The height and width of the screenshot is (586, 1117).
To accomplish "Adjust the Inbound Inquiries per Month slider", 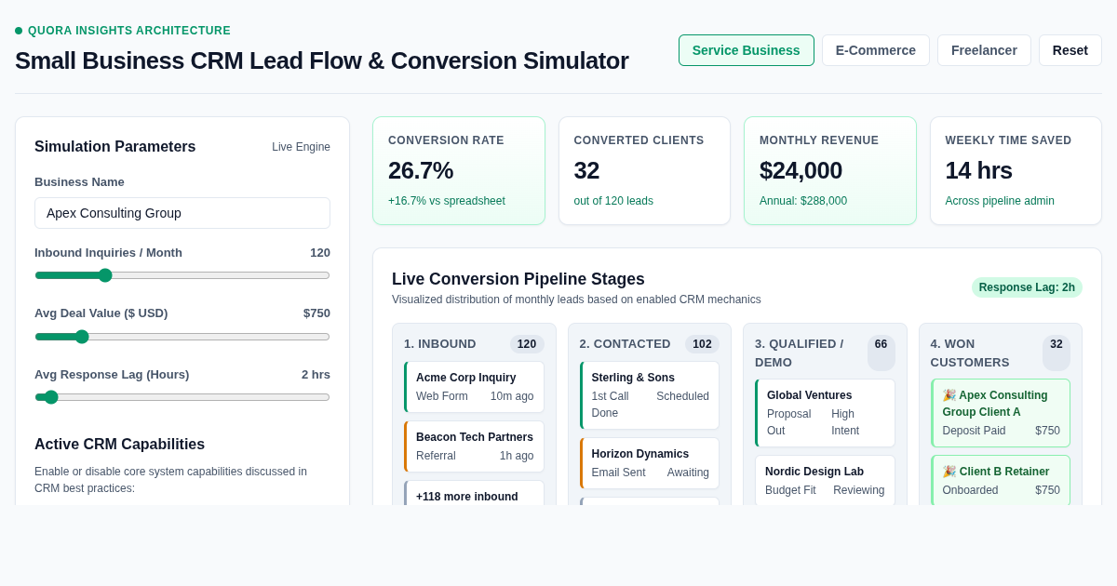I will pos(182,275).
